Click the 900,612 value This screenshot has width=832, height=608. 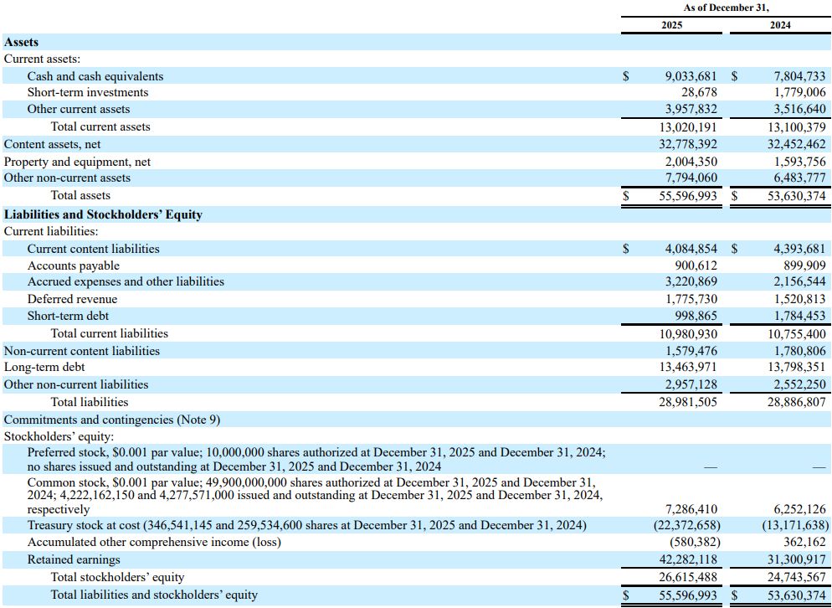[695, 265]
